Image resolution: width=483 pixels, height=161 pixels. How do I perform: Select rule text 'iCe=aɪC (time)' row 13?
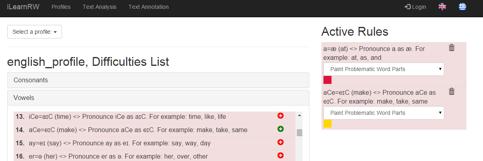(x=50, y=117)
